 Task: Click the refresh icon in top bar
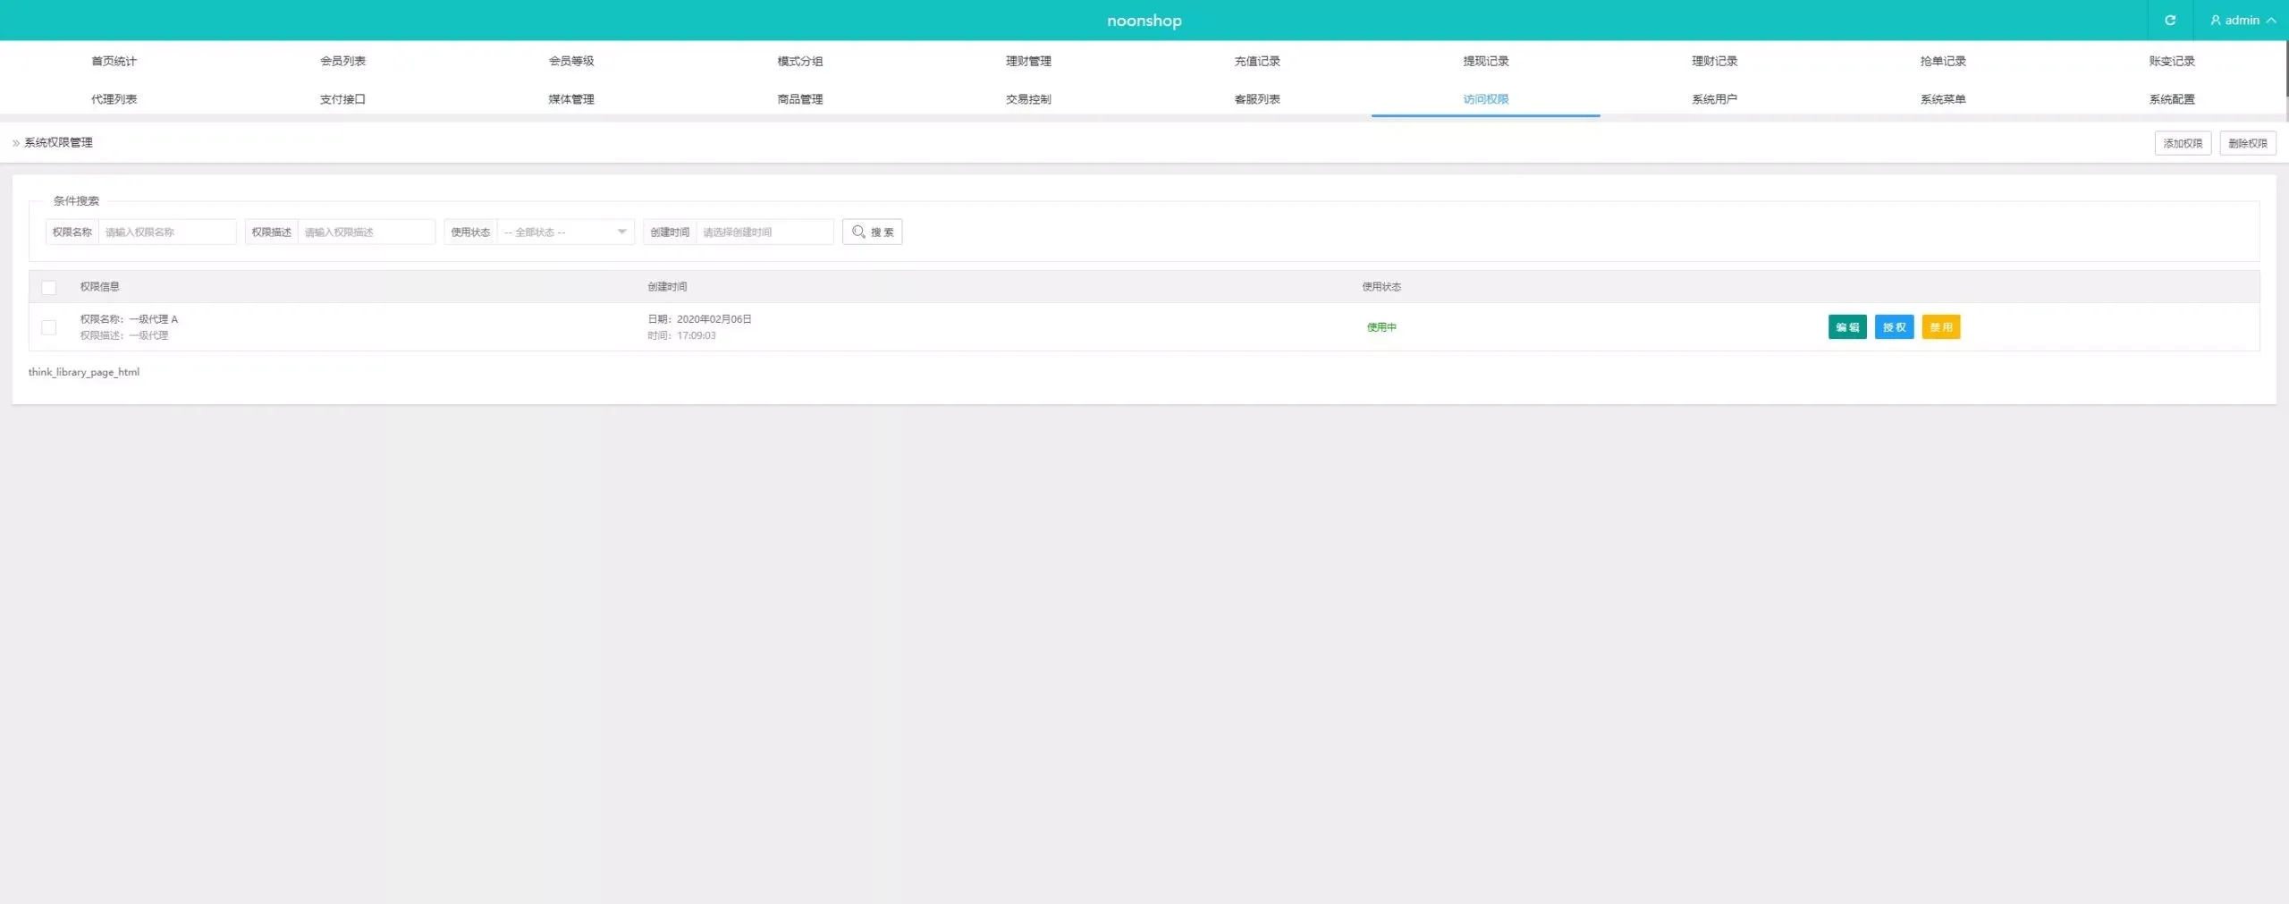tap(2170, 20)
